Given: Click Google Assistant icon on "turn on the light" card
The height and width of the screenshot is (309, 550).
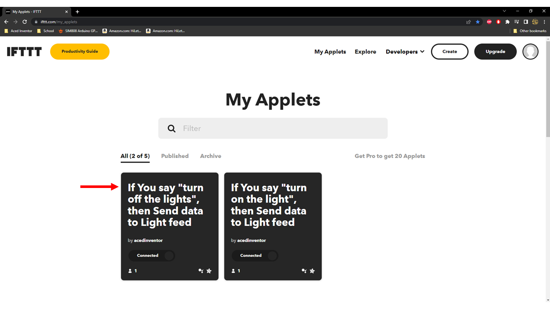Looking at the screenshot, I should point(304,271).
